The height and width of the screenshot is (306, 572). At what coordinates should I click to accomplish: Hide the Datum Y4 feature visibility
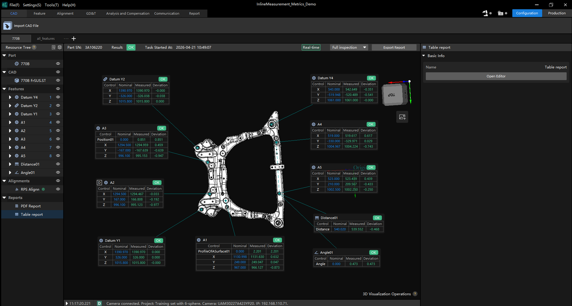[x=58, y=97]
